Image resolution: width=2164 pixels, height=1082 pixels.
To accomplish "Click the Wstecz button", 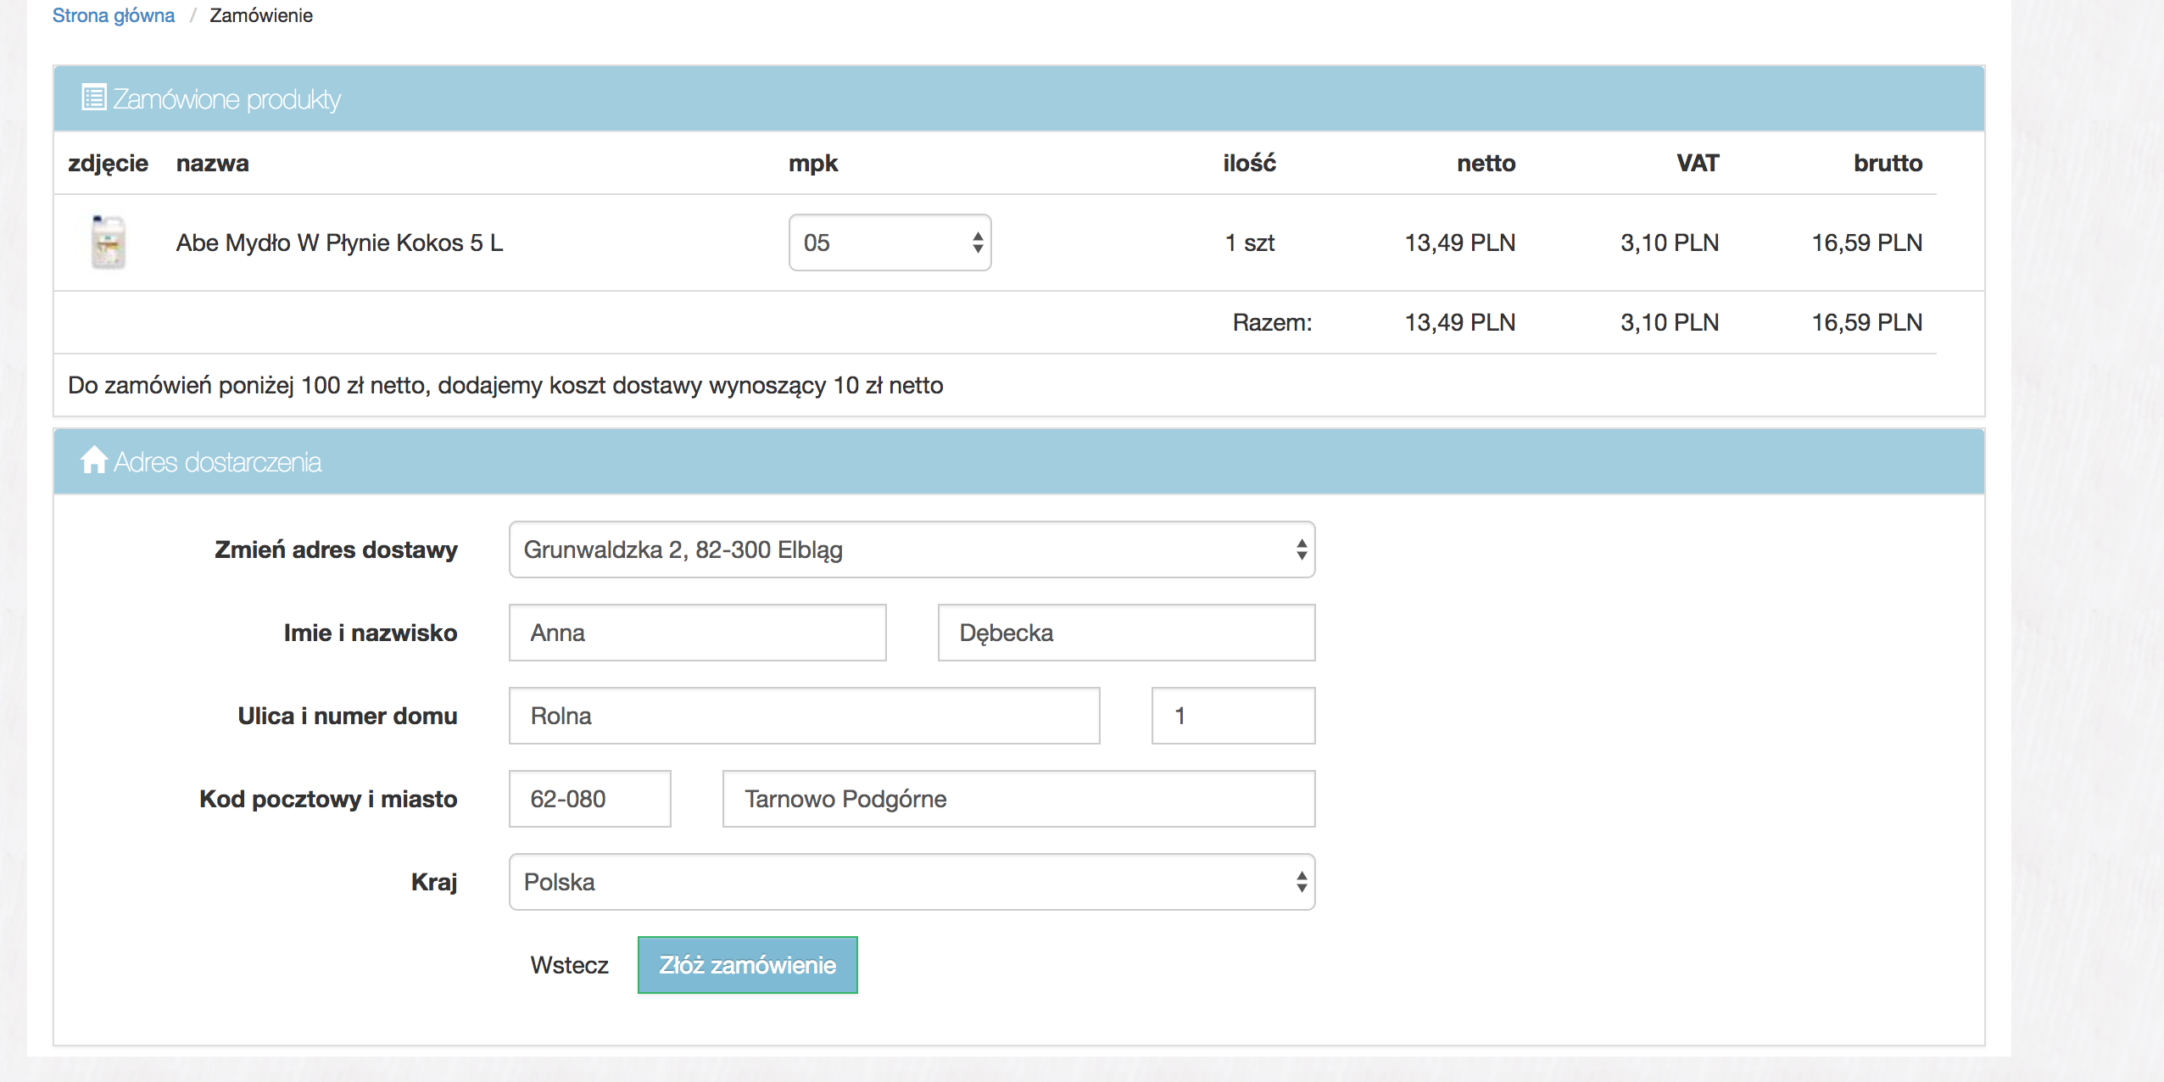I will point(569,965).
